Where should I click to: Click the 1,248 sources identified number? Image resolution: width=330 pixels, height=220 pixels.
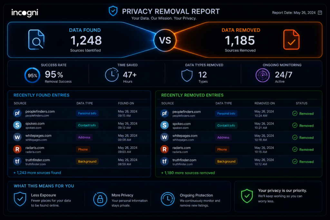(x=86, y=40)
